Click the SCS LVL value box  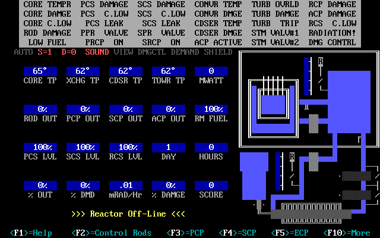tap(83, 148)
